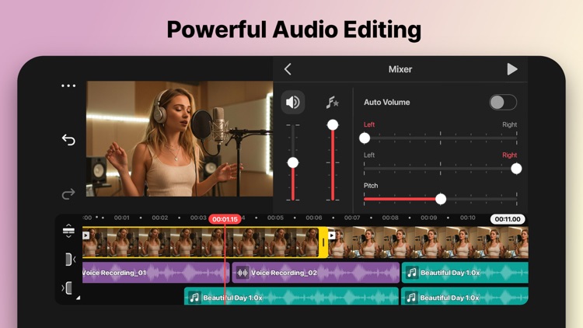This screenshot has width=583, height=328.
Task: Click the red Left label above first pan slider
Action: point(368,124)
